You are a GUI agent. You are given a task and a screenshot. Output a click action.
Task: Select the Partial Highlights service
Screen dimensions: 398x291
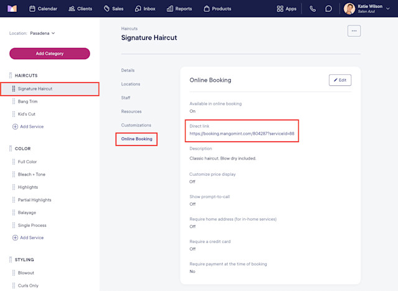click(x=35, y=200)
